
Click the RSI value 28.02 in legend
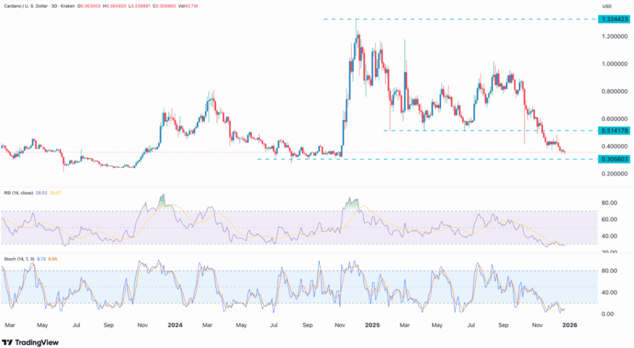(41, 193)
